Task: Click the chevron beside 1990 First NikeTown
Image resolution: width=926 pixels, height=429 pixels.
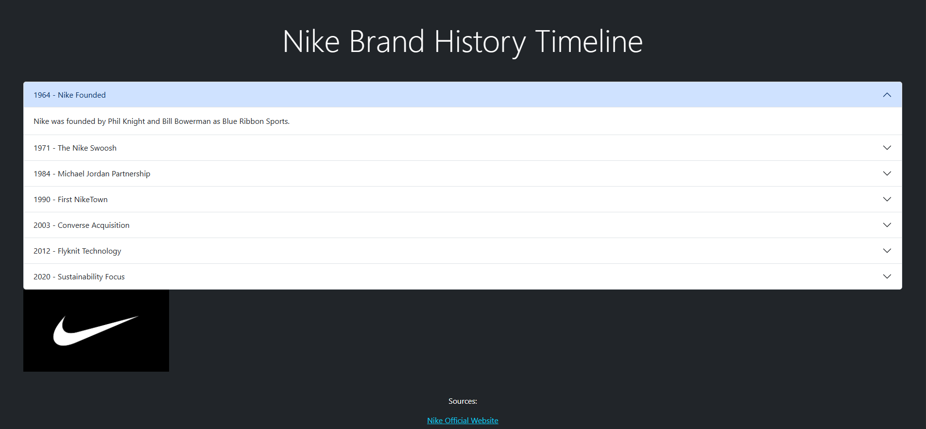Action: click(887, 199)
